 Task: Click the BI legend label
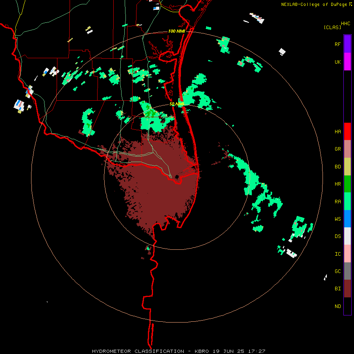tap(337, 289)
